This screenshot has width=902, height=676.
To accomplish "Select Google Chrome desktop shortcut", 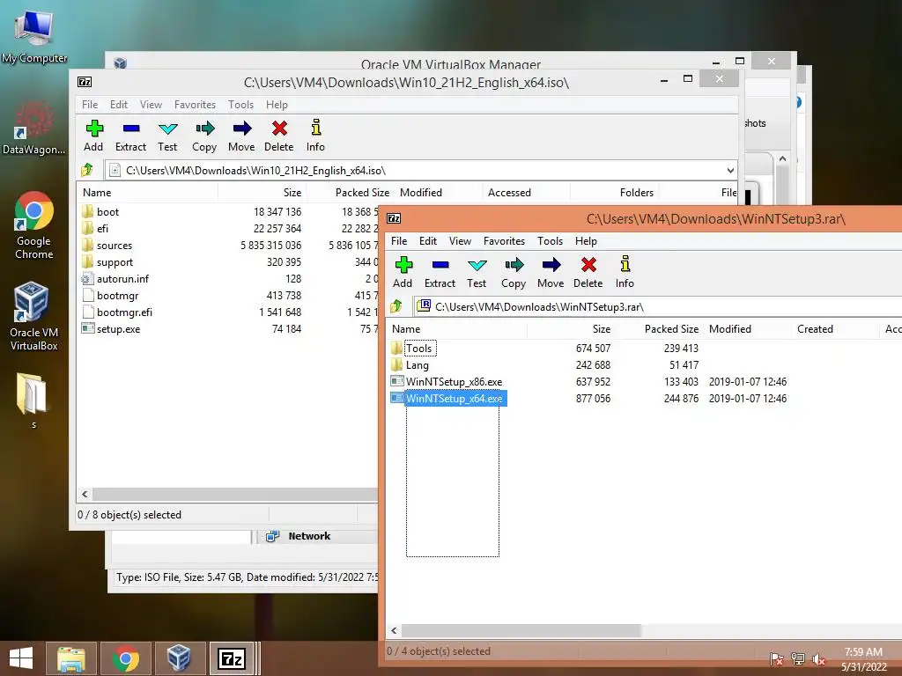I will pos(34,225).
